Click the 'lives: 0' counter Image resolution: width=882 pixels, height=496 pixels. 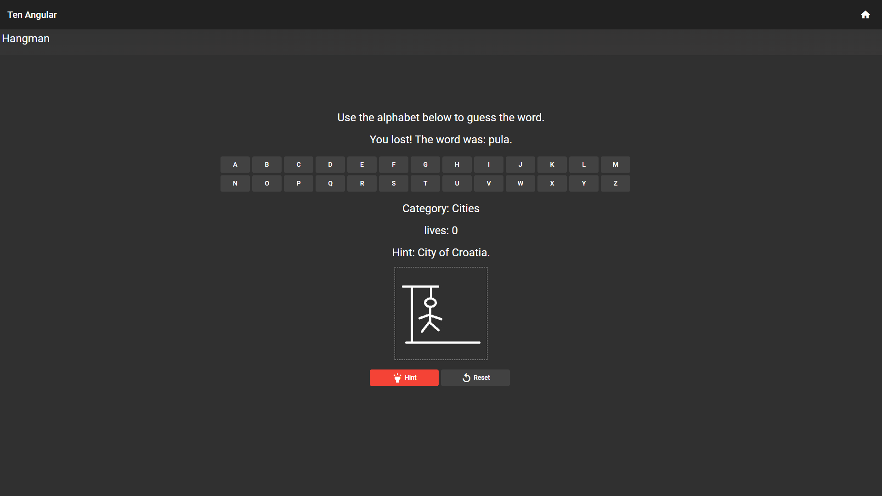(441, 231)
